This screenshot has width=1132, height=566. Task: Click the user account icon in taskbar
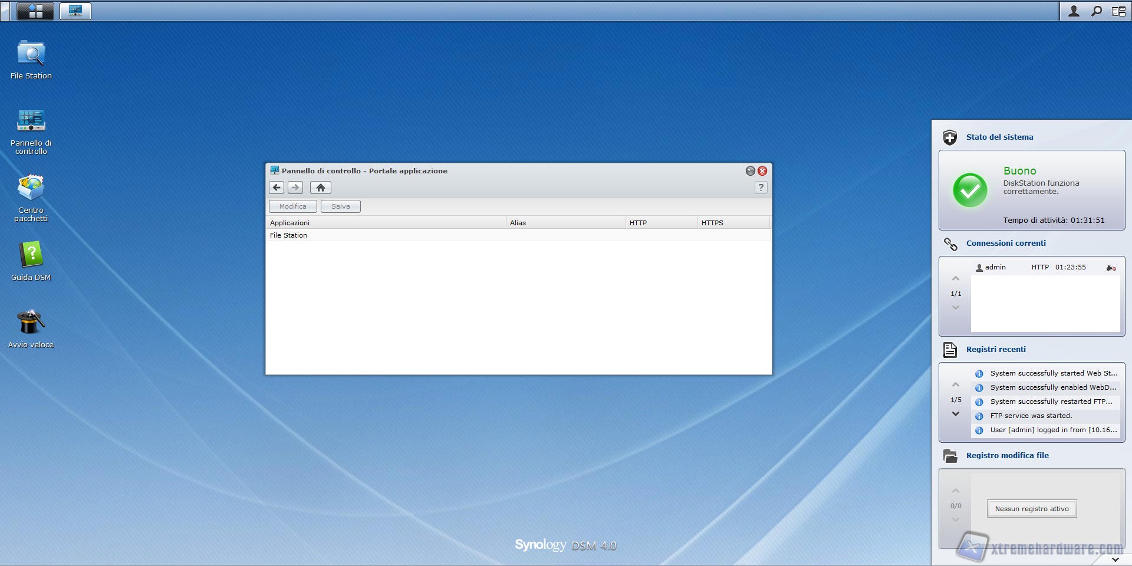pos(1074,11)
